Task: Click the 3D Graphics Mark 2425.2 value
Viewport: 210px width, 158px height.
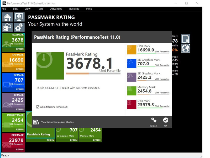Action: click(144, 77)
